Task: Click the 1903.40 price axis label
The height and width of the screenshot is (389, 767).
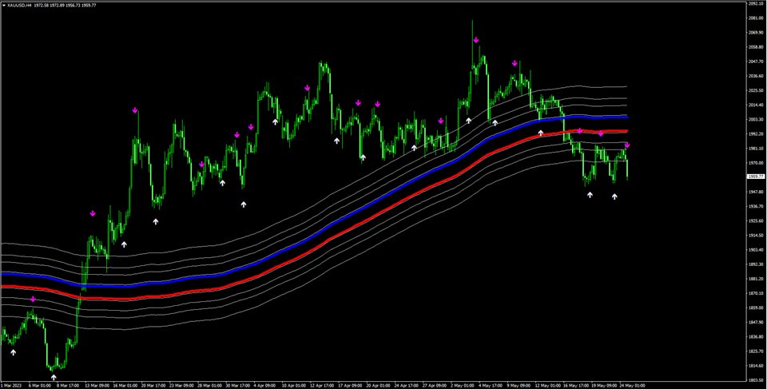Action: [x=757, y=249]
